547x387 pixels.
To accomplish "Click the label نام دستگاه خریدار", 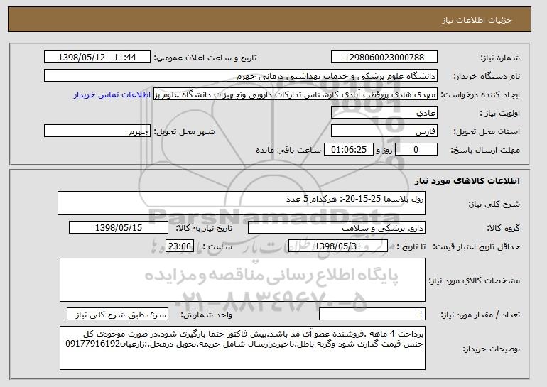I will (487, 76).
